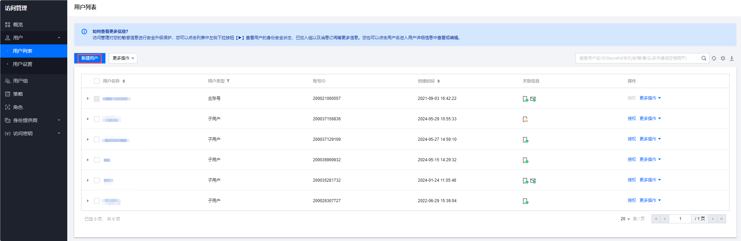This screenshot has width=741, height=241.
Task: Focus the user search input field
Action: (x=638, y=58)
